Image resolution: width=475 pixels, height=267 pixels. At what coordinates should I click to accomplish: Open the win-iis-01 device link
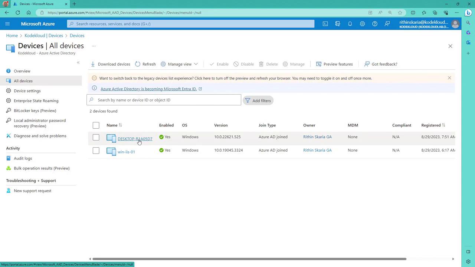pos(126,152)
